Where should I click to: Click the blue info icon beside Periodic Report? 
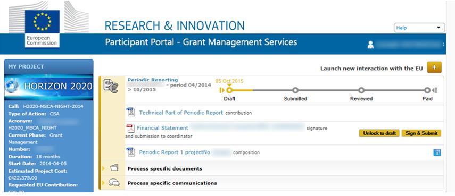pos(437,152)
